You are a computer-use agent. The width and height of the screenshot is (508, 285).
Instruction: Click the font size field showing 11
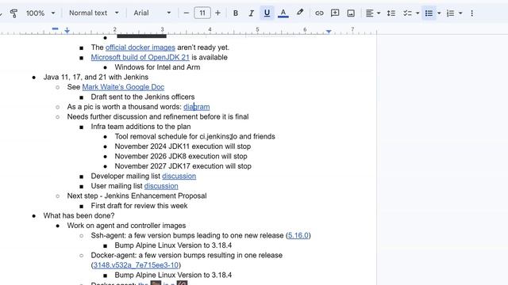click(x=202, y=13)
